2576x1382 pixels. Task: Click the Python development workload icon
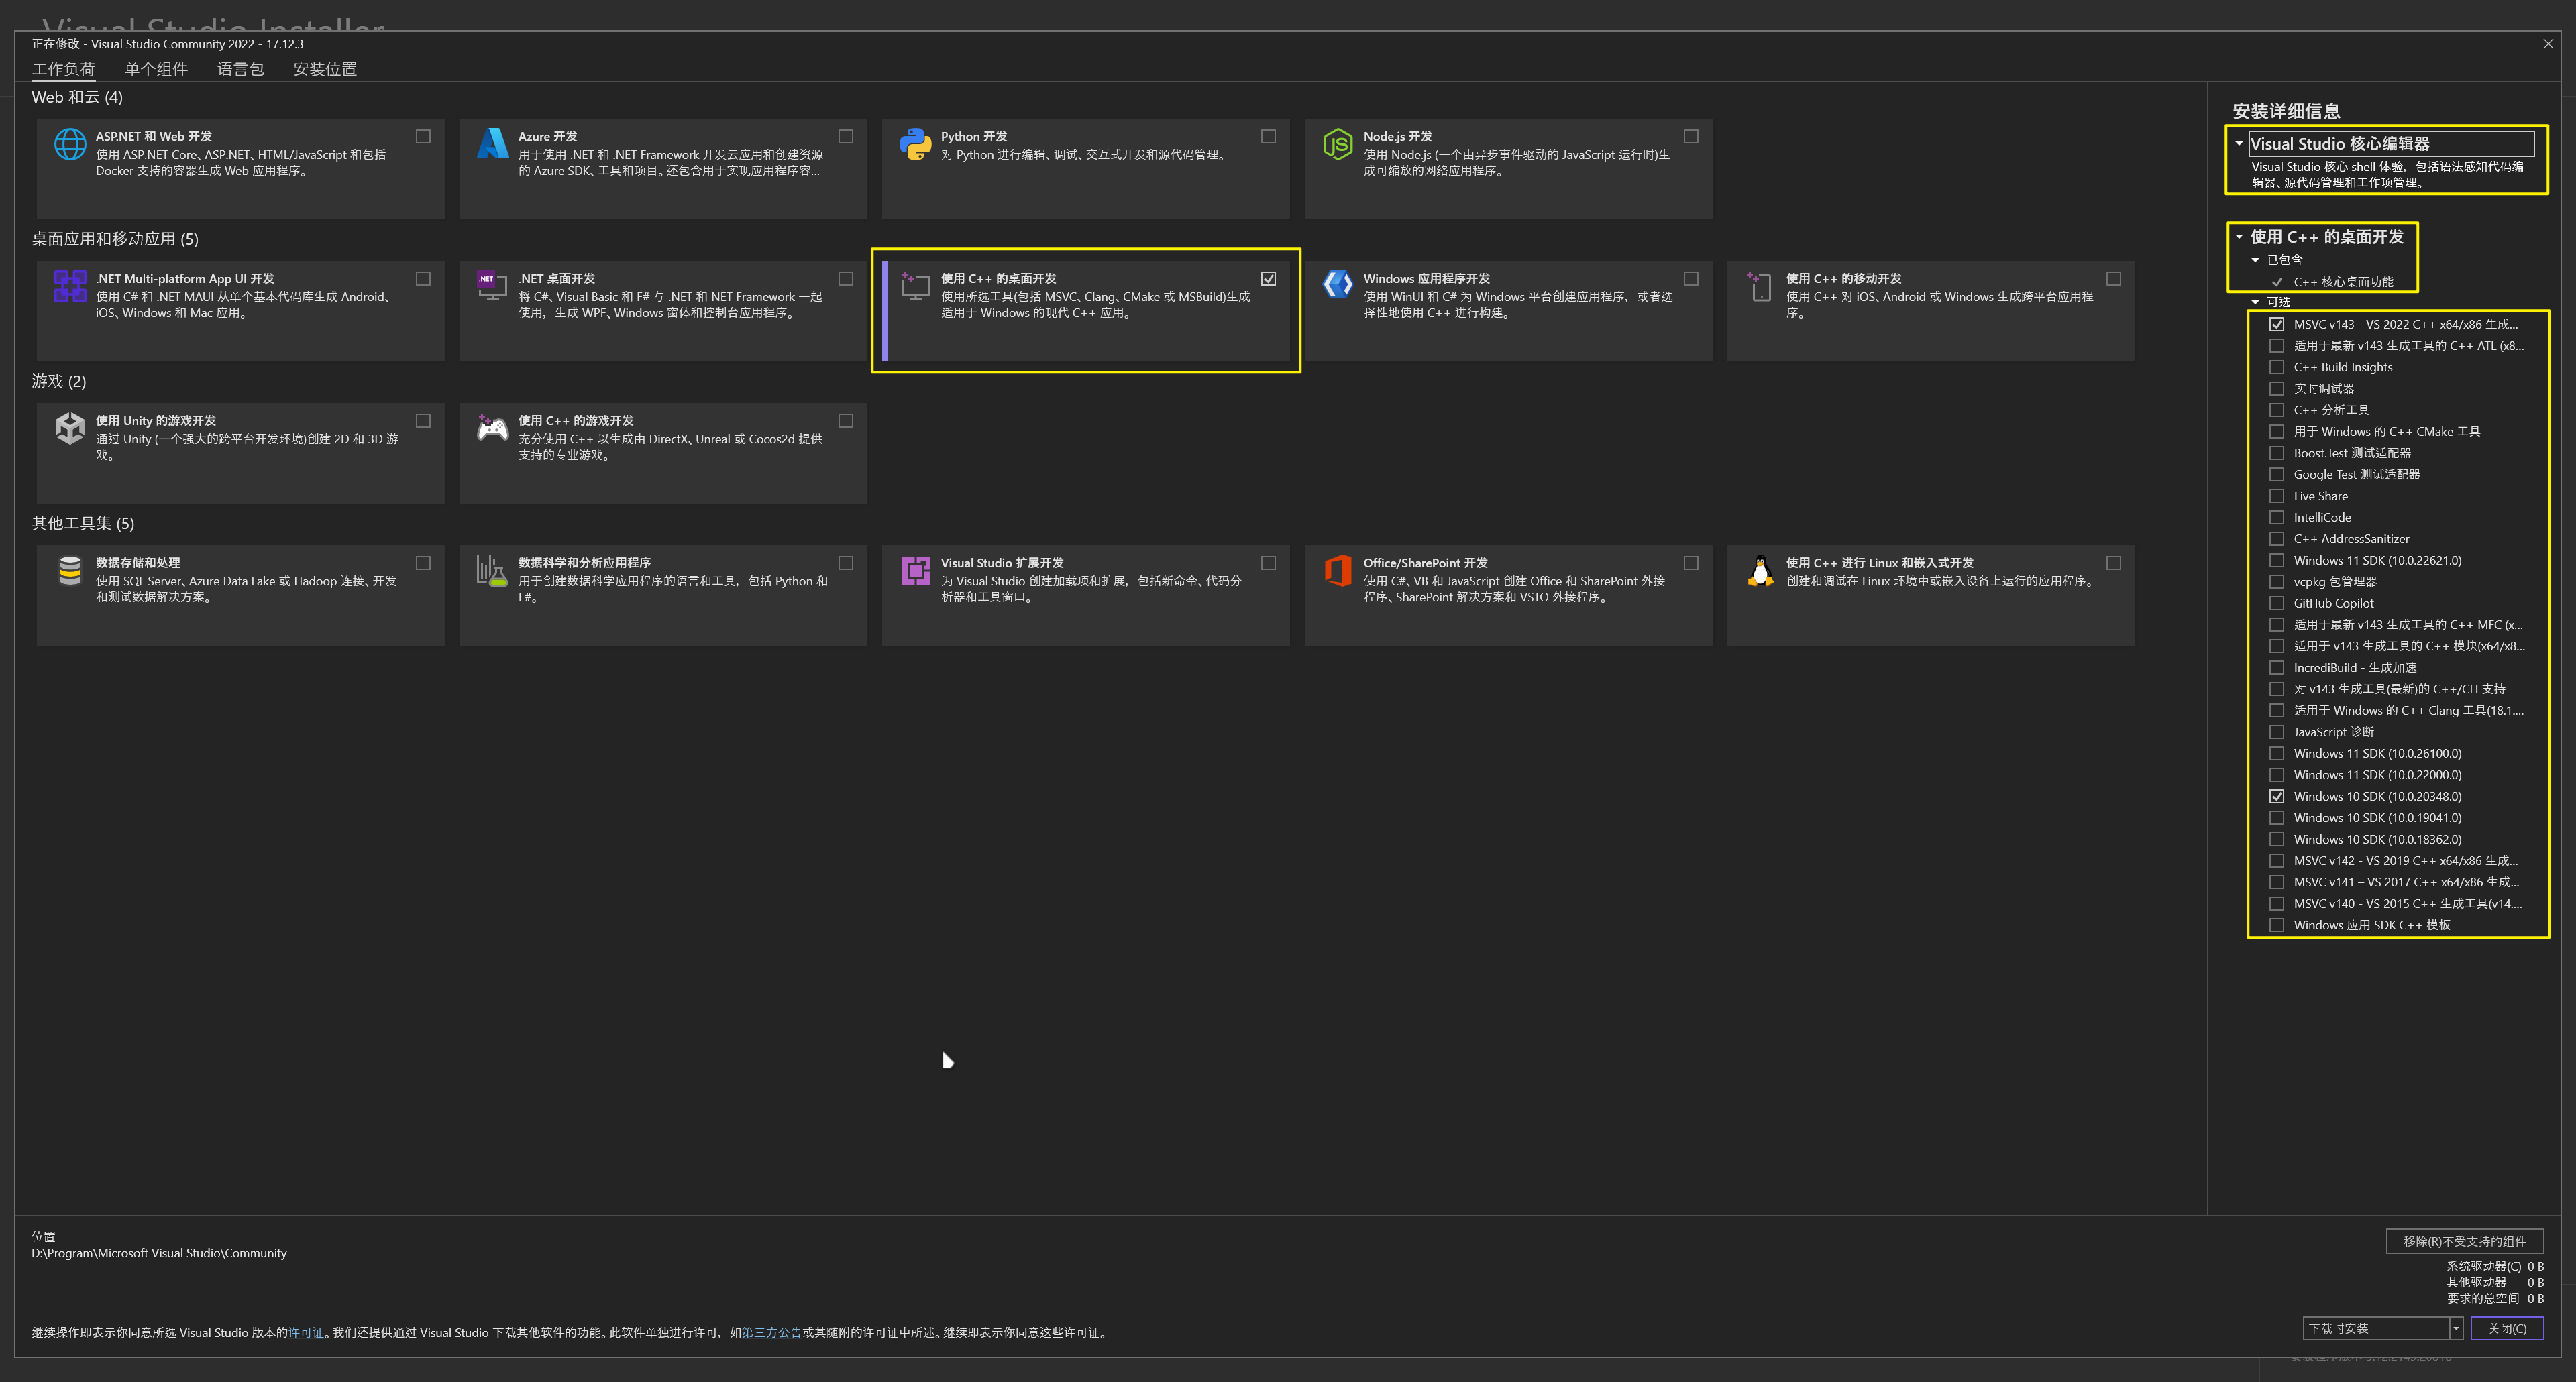914,145
